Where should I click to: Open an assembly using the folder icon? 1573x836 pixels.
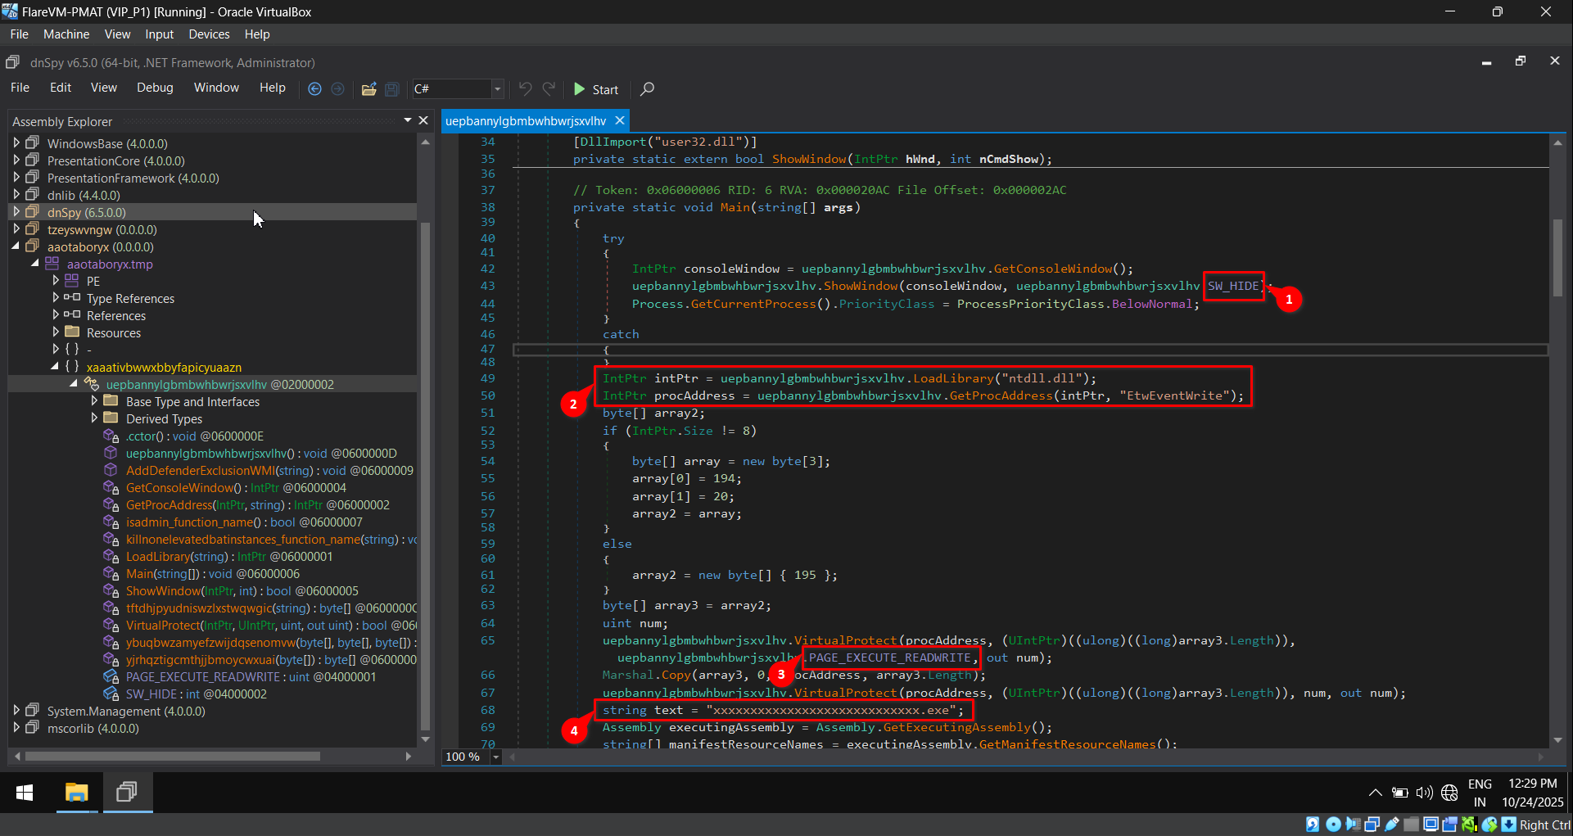(370, 89)
